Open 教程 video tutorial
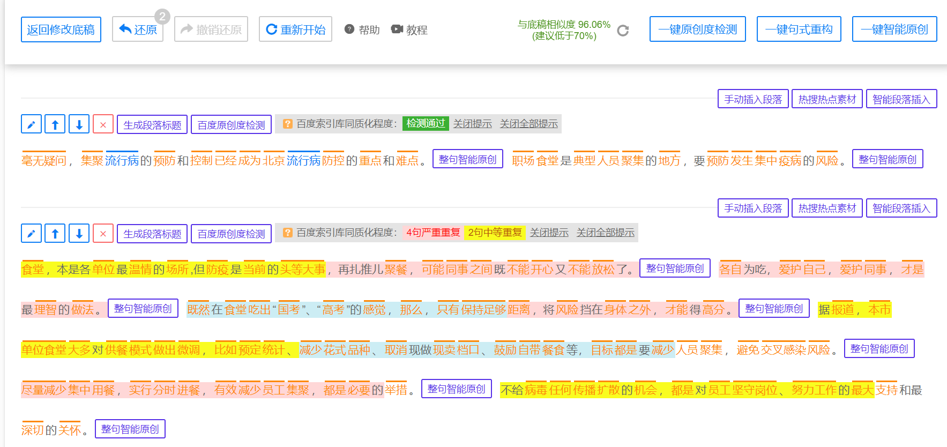 point(409,29)
